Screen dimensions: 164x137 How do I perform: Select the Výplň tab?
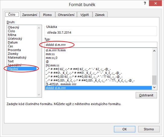[85, 15]
